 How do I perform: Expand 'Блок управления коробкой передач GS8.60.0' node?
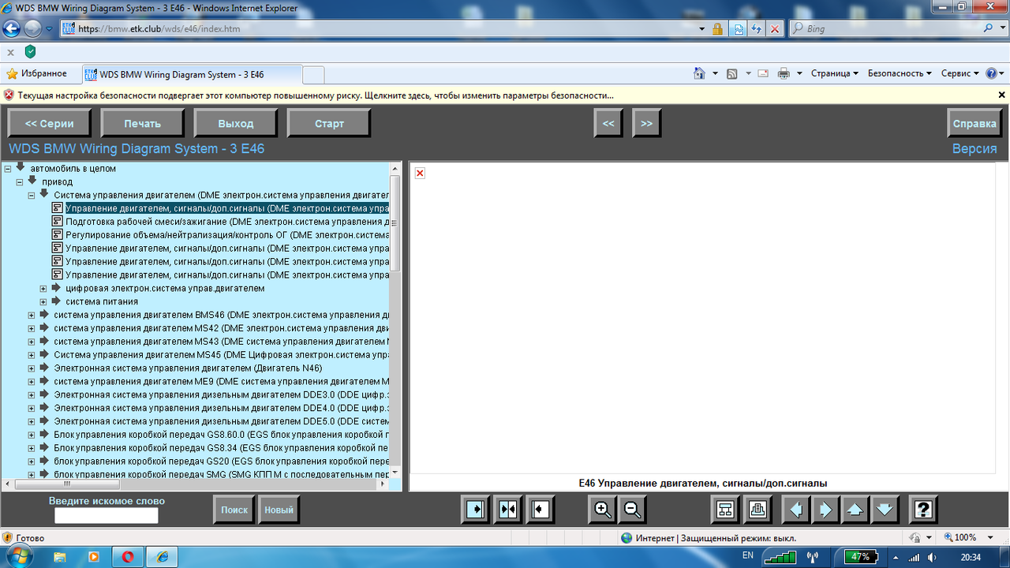(32, 435)
